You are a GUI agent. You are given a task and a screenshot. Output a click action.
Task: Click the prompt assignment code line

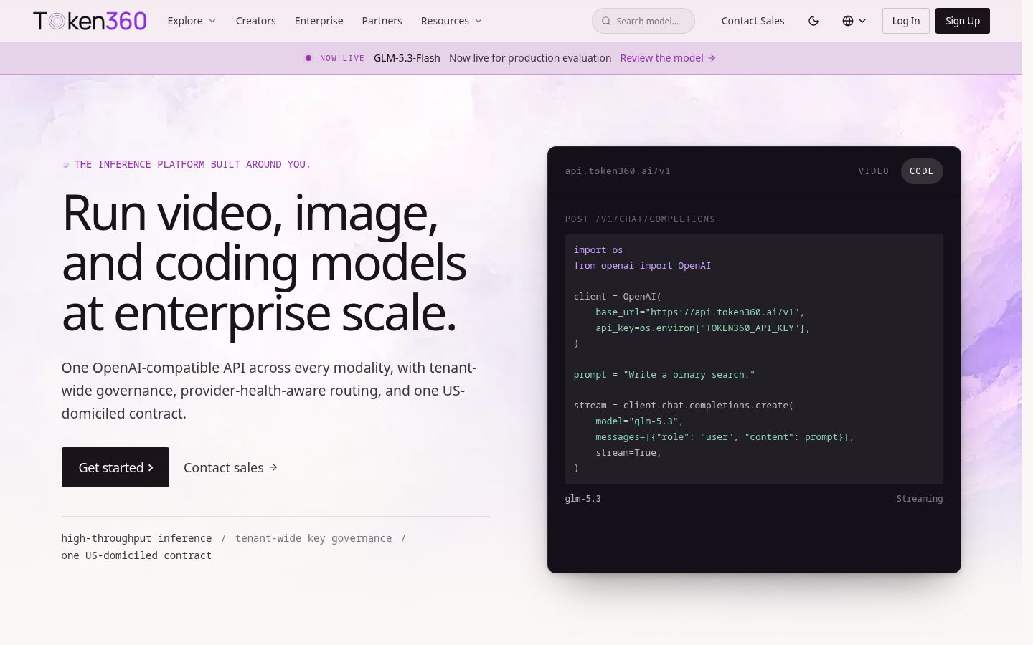pyautogui.click(x=664, y=375)
